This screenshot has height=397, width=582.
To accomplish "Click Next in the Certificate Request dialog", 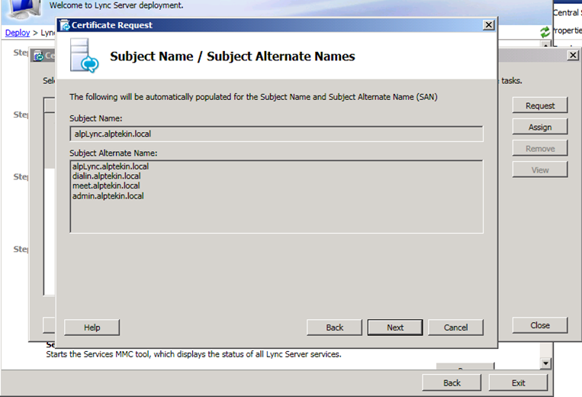I will (x=395, y=328).
